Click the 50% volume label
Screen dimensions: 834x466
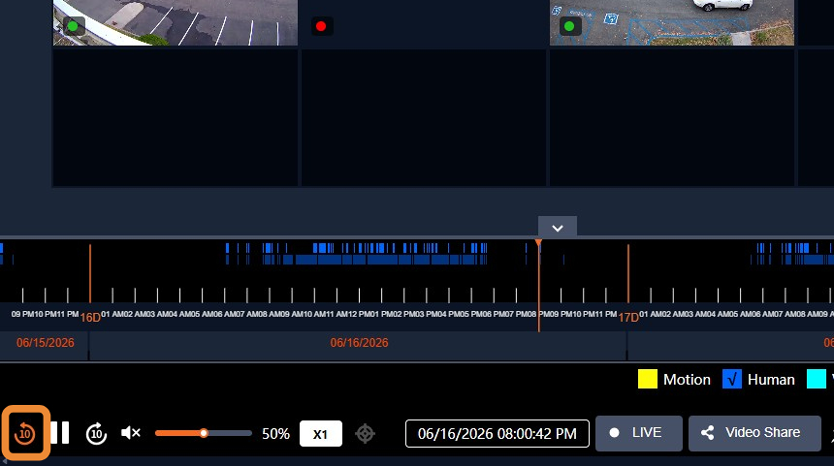pyautogui.click(x=275, y=434)
